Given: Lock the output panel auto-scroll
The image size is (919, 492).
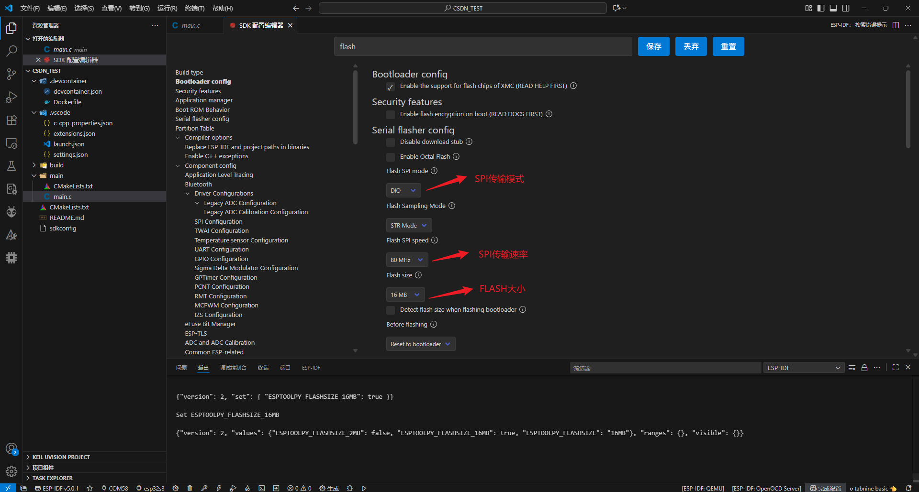Looking at the screenshot, I should coord(864,368).
